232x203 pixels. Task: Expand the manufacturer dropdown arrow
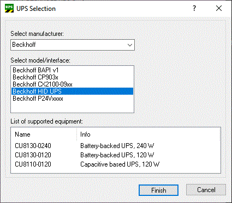(130, 45)
